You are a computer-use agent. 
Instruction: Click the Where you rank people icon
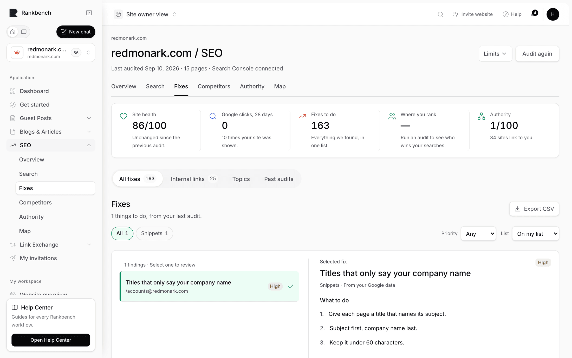pyautogui.click(x=392, y=116)
